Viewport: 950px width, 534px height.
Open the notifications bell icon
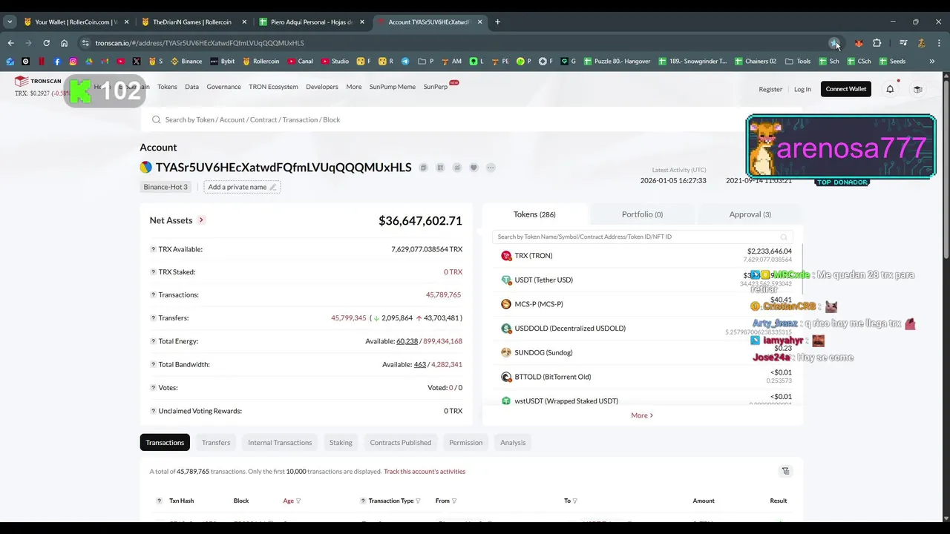(890, 89)
